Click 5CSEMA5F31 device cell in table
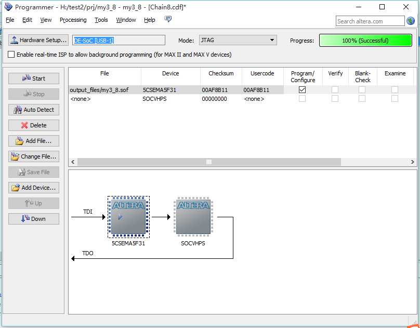This screenshot has width=420, height=328. click(170, 90)
